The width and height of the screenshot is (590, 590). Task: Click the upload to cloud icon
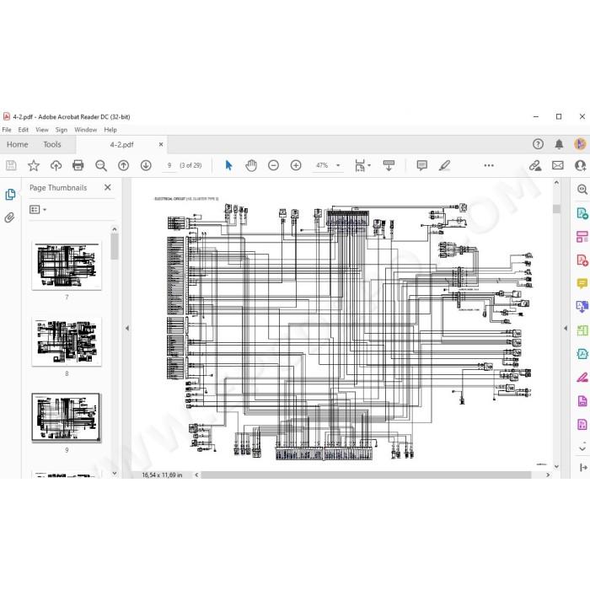pyautogui.click(x=56, y=165)
